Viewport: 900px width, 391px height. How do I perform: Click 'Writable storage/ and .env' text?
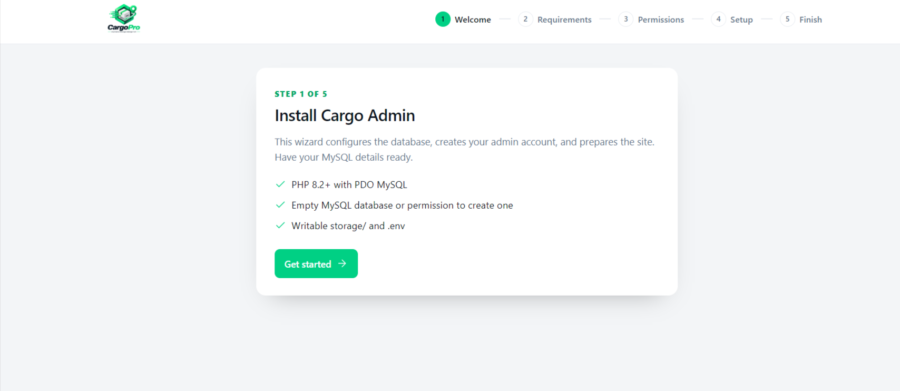(348, 226)
